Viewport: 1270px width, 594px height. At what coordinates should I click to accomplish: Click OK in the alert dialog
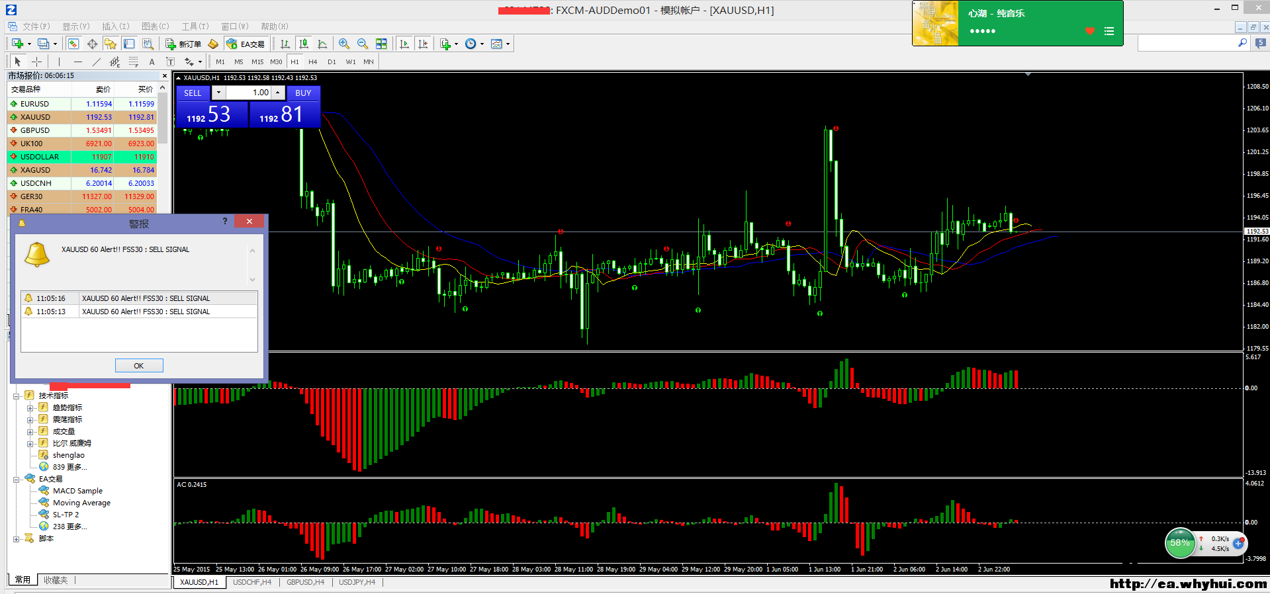coord(139,366)
